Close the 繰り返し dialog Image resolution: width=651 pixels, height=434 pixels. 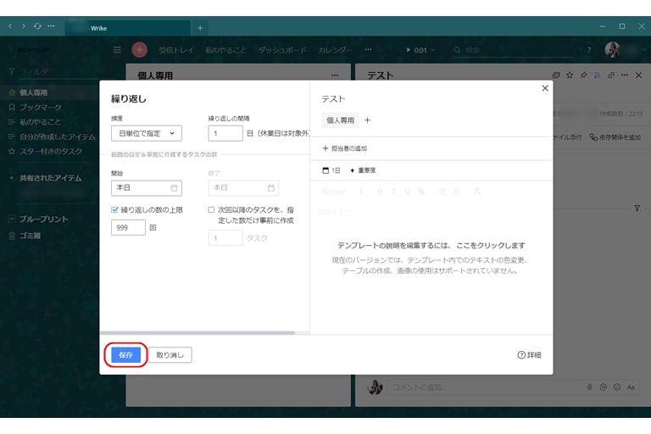[545, 88]
